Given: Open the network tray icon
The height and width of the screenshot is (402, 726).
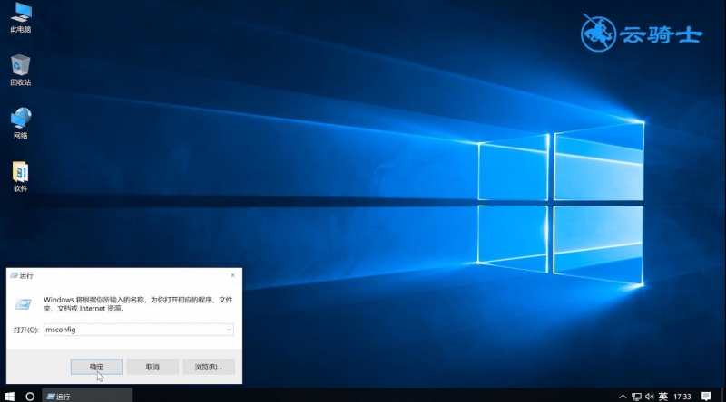Looking at the screenshot, I should coord(637,397).
